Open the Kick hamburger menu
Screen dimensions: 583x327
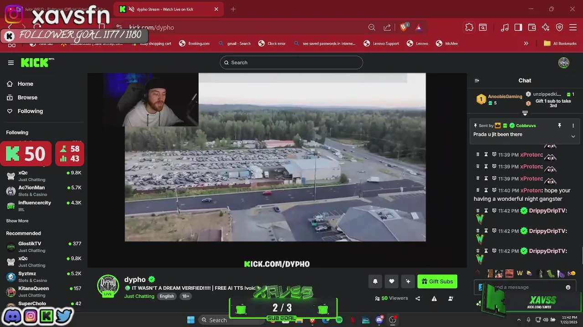click(11, 63)
